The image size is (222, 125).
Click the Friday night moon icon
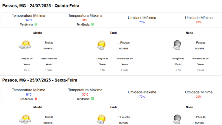[x=177, y=119]
